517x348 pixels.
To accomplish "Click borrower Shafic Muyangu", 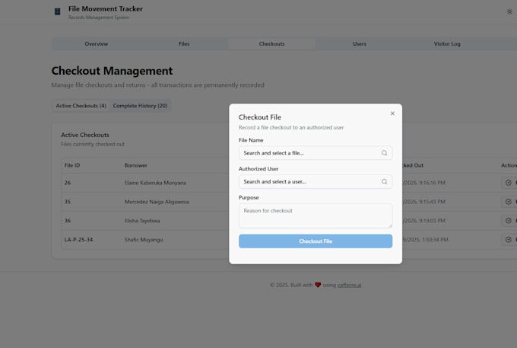I will point(144,240).
